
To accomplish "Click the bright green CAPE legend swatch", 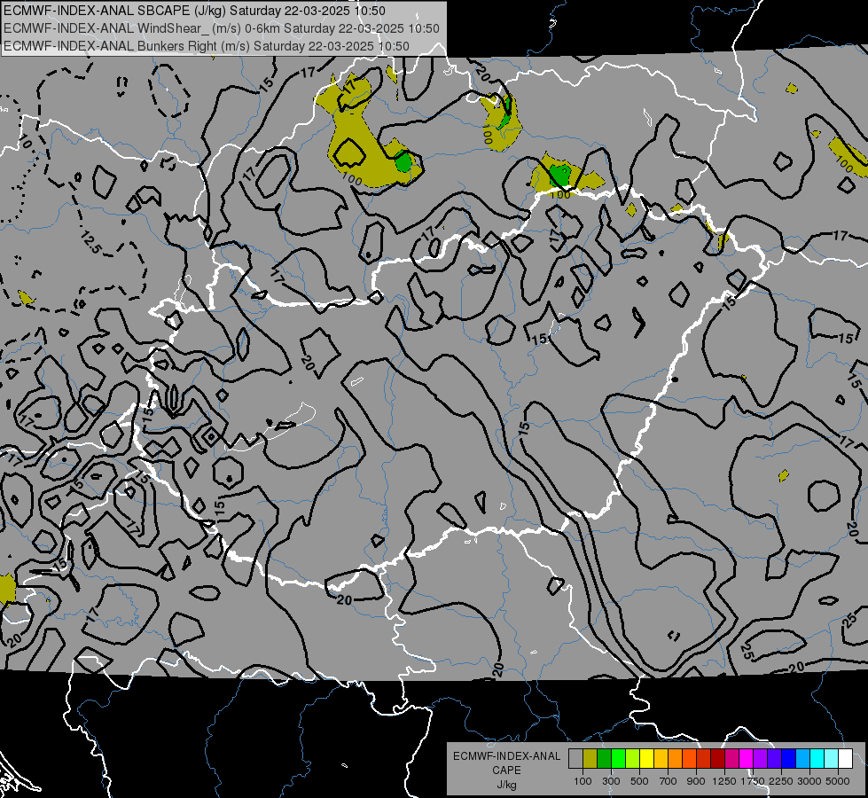I will (618, 758).
